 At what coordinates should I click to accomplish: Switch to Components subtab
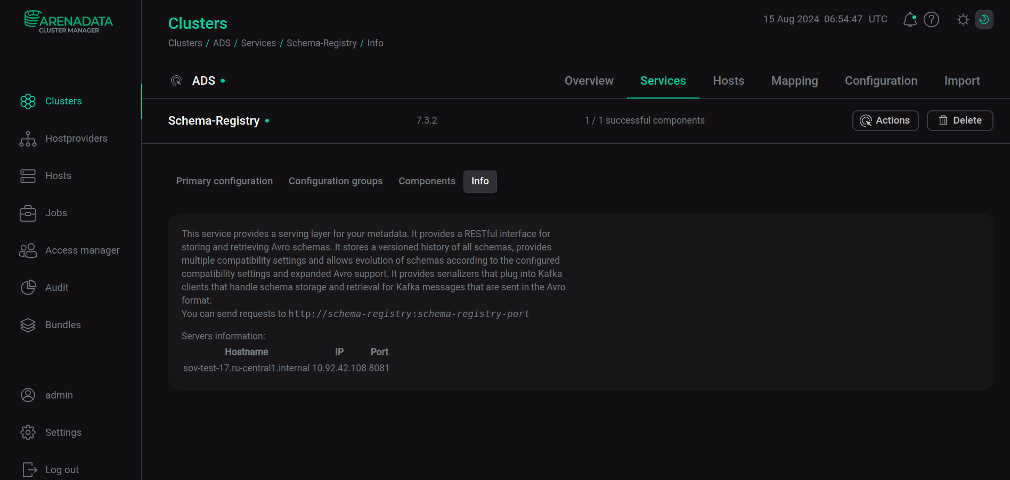tap(427, 181)
